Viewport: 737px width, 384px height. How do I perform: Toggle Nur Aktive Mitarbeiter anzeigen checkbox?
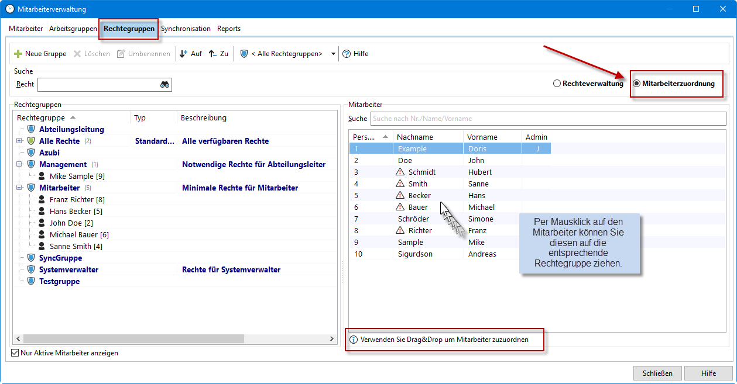[x=15, y=353]
